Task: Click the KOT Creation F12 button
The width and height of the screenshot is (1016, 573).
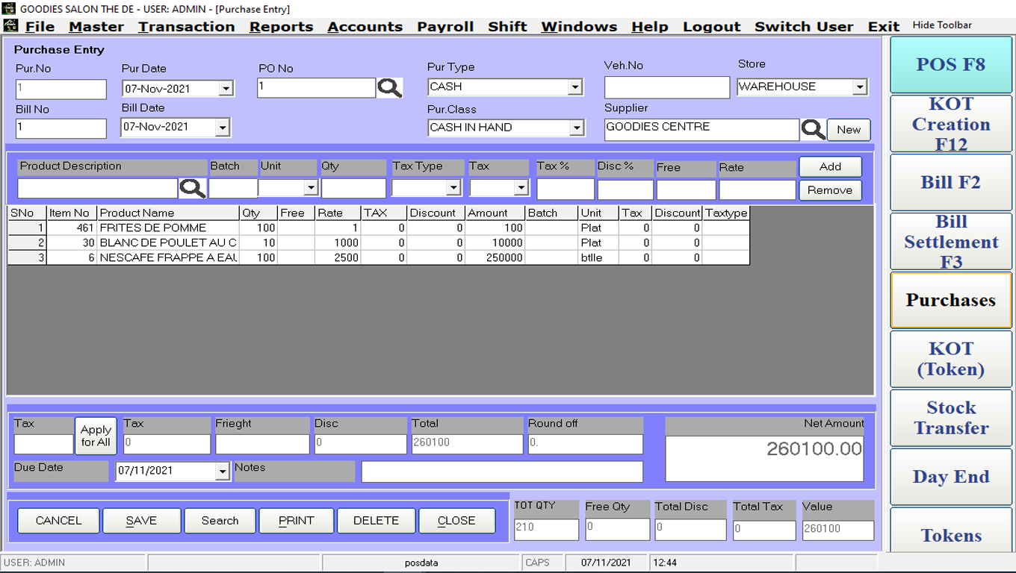Action: (x=951, y=124)
